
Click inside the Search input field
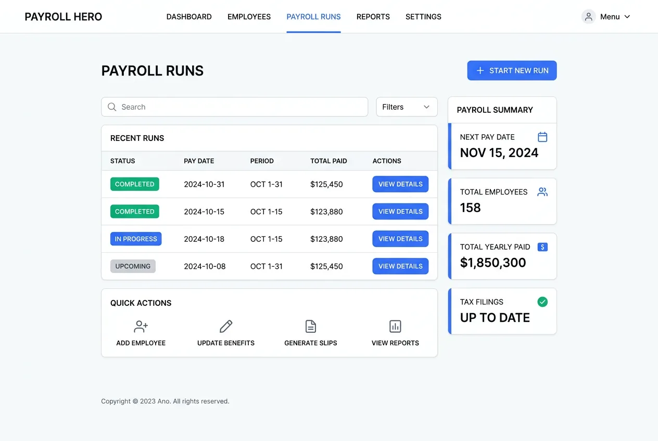234,107
